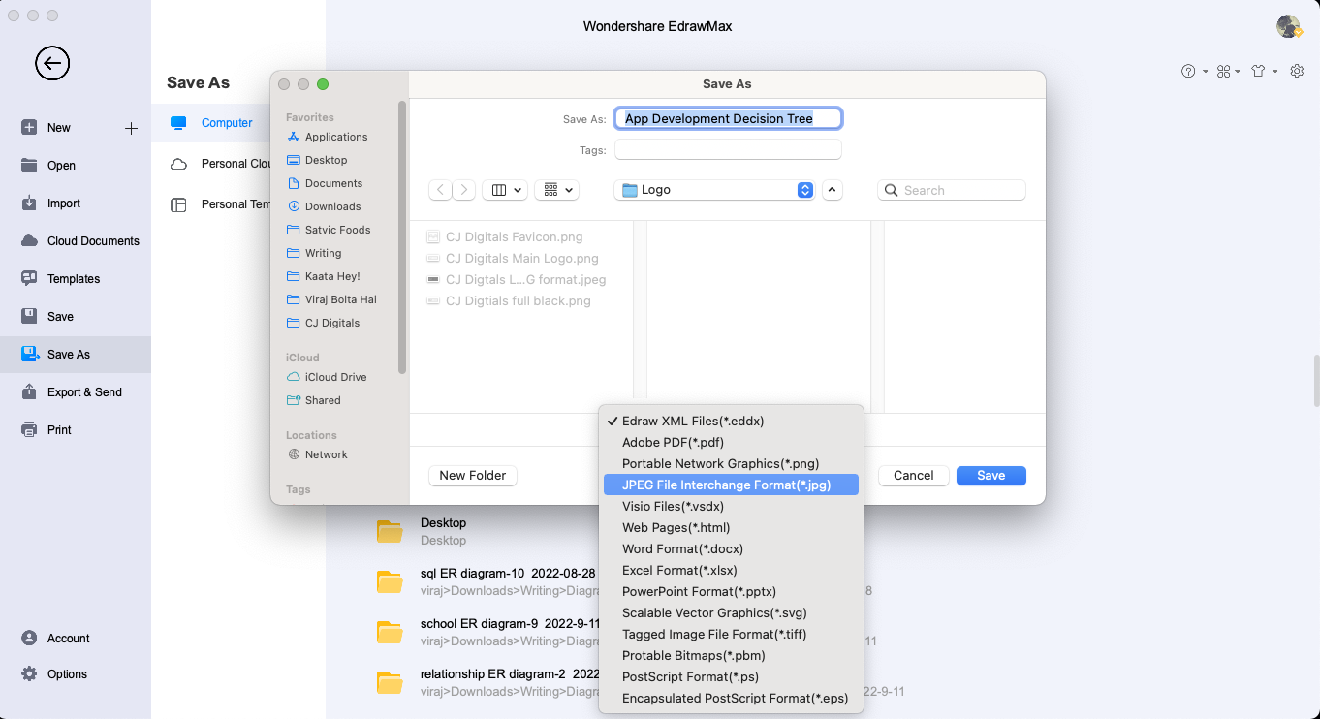1320x719 pixels.
Task: Open the Options gear entry
Action: click(67, 674)
